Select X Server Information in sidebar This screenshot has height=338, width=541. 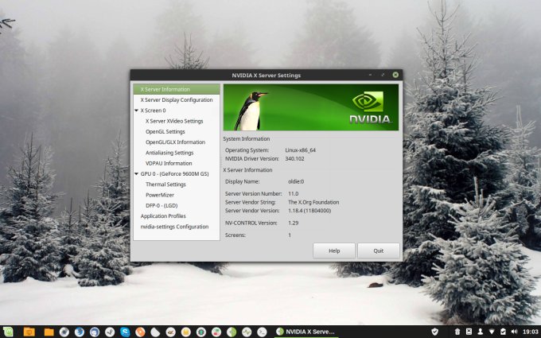(177, 89)
